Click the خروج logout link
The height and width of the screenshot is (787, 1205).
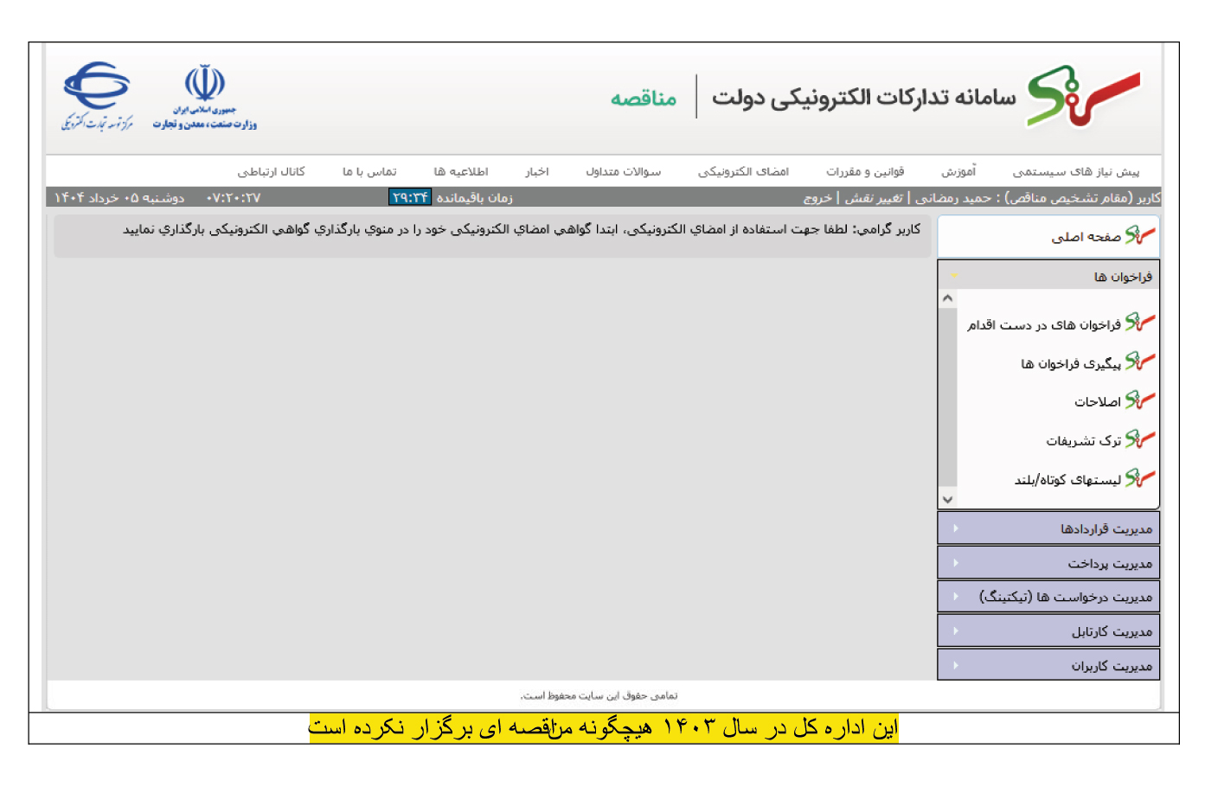817,198
